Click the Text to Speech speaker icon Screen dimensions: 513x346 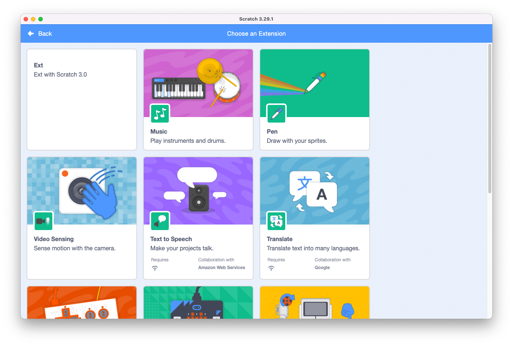tap(160, 221)
